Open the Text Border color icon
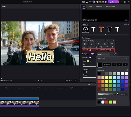The width and height of the screenshot is (131, 117). (x=108, y=50)
